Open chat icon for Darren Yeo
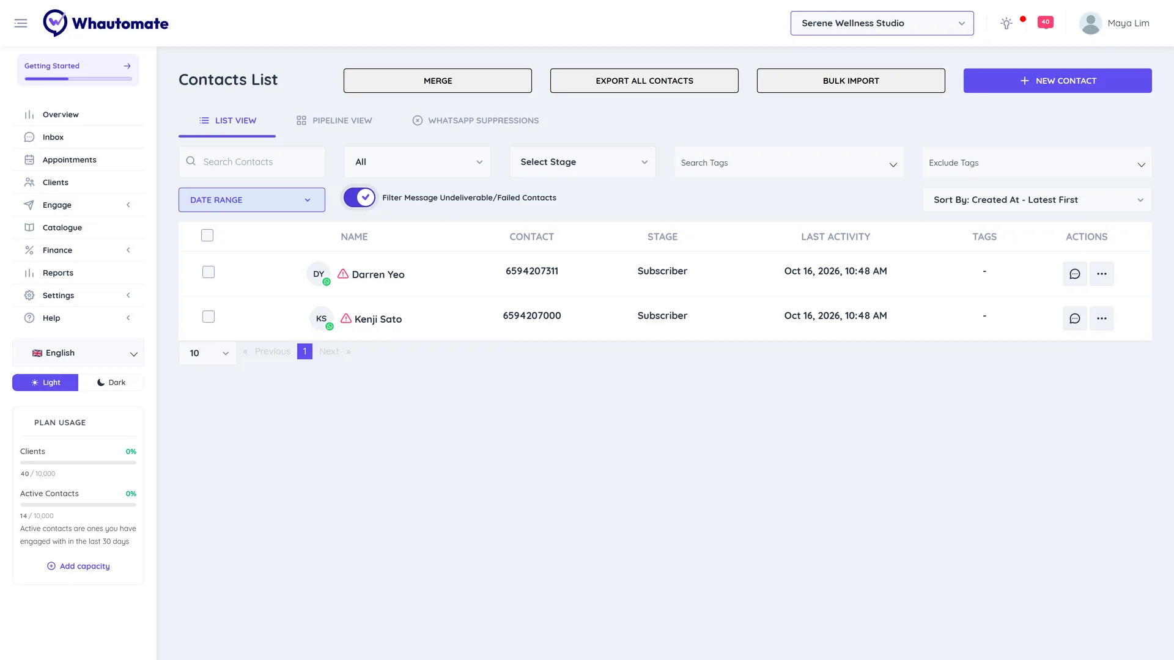This screenshot has width=1174, height=660. (1074, 274)
